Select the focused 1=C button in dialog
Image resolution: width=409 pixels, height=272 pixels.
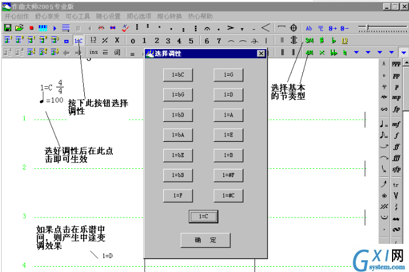[x=204, y=216]
